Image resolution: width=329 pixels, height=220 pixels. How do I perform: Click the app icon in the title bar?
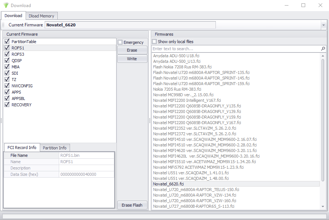point(6,5)
